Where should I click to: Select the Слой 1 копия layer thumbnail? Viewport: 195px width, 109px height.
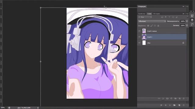pyautogui.click(x=144, y=31)
